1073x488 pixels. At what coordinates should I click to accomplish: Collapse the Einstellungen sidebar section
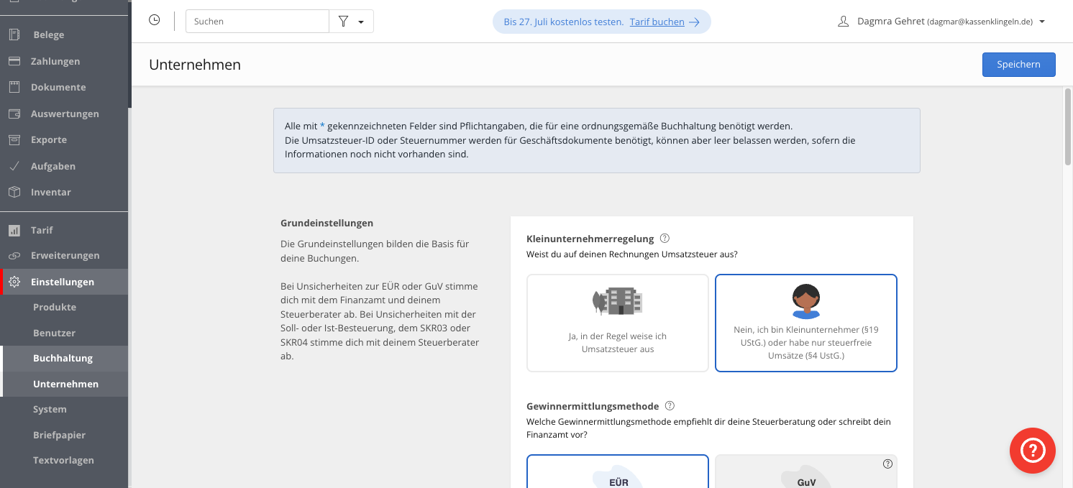click(x=64, y=282)
